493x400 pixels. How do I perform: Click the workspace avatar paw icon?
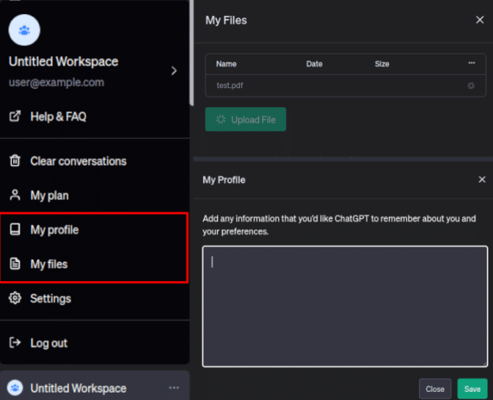pyautogui.click(x=24, y=30)
